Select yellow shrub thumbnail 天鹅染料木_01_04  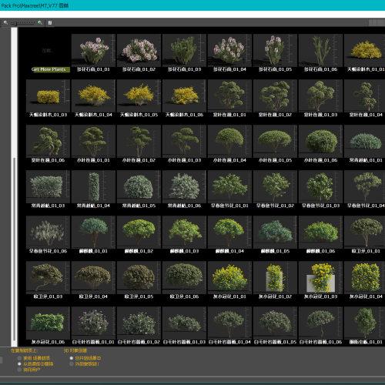point(93,95)
